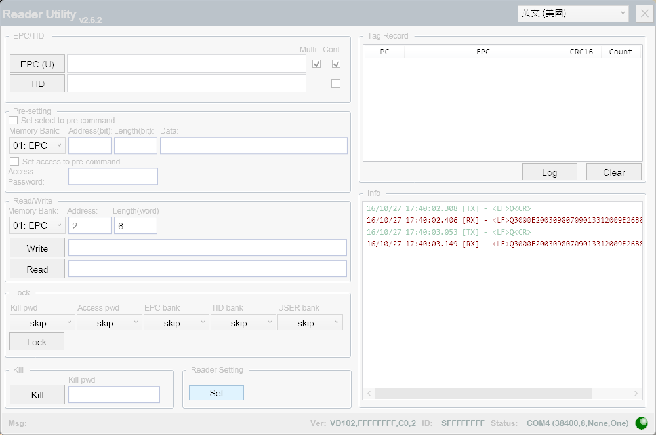Click the Info log horizontal scrollbar
This screenshot has width=656, height=435.
click(x=483, y=393)
